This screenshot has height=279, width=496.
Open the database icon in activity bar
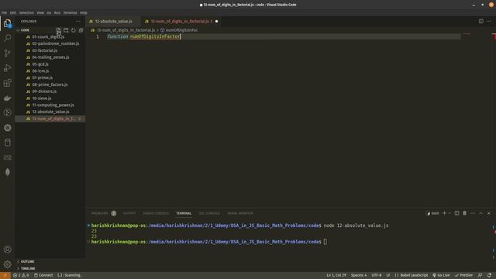(7, 143)
